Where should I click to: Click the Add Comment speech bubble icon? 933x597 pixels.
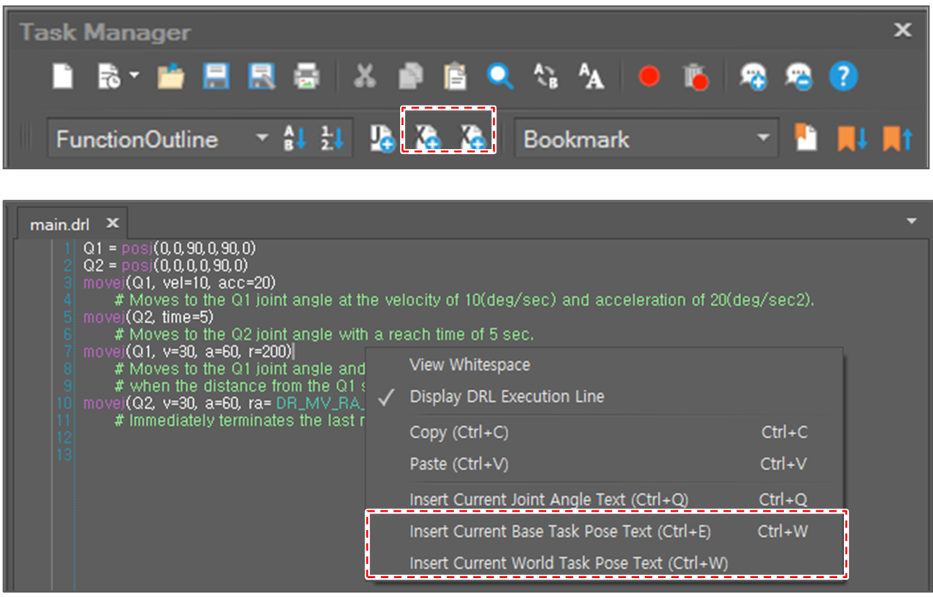753,76
